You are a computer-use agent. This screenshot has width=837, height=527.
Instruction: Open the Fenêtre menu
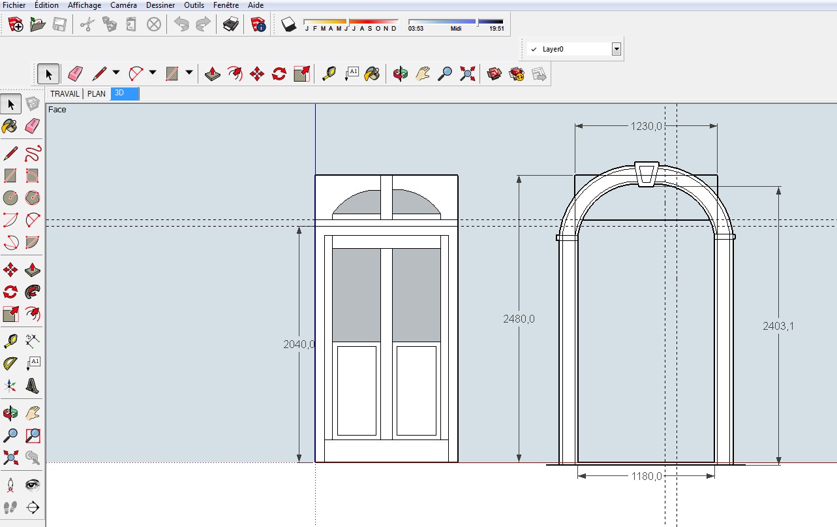pos(226,5)
